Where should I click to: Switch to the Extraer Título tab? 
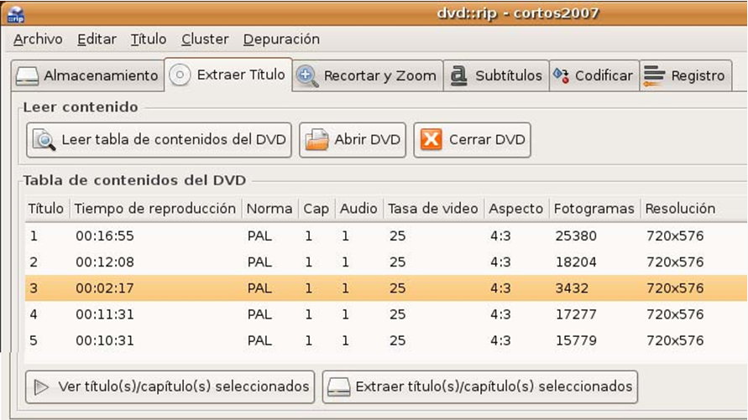(228, 75)
